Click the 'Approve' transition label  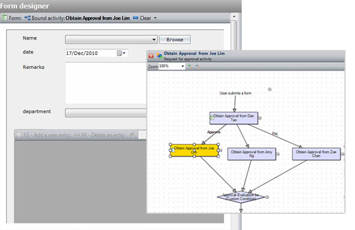coord(214,132)
